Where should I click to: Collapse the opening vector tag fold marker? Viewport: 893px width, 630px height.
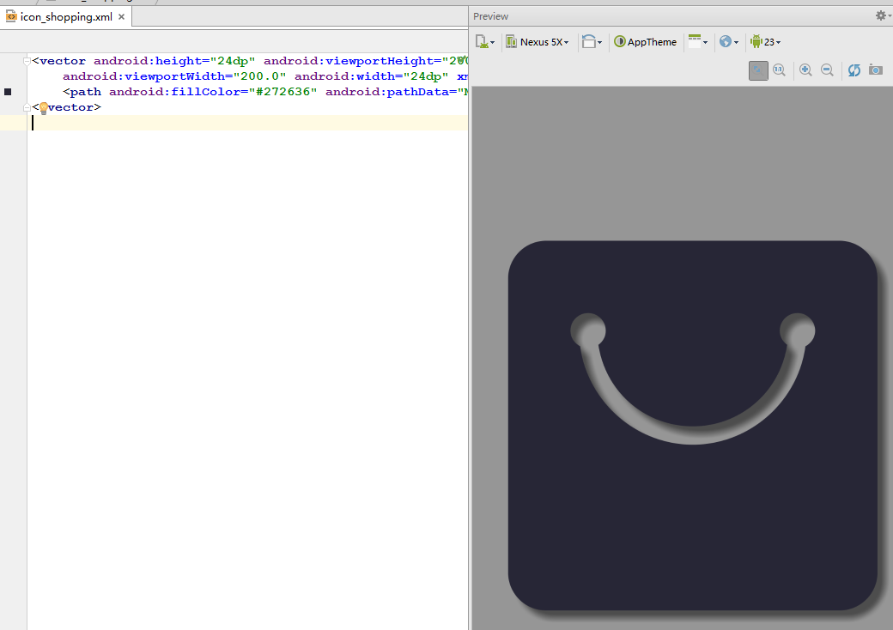27,61
